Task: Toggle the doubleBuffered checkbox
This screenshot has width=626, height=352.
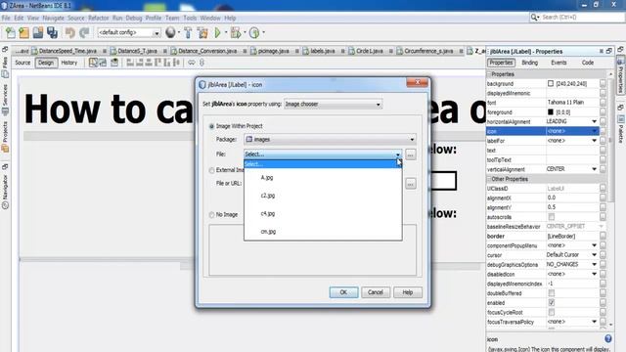Action: click(552, 293)
